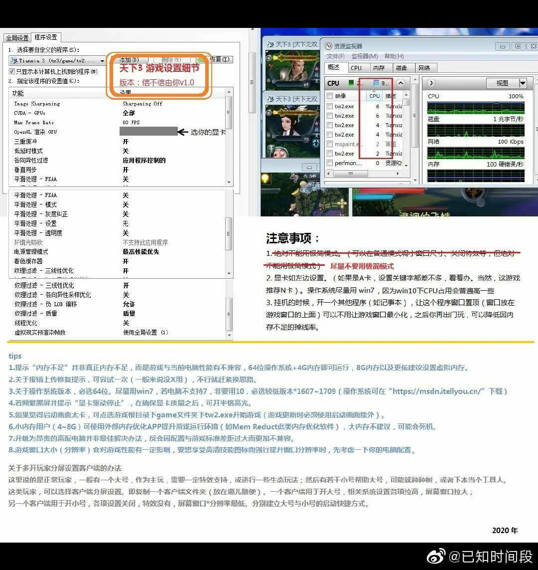Collapse the CPU section with chevron
Image resolution: width=538 pixels, height=570 pixels.
click(401, 83)
